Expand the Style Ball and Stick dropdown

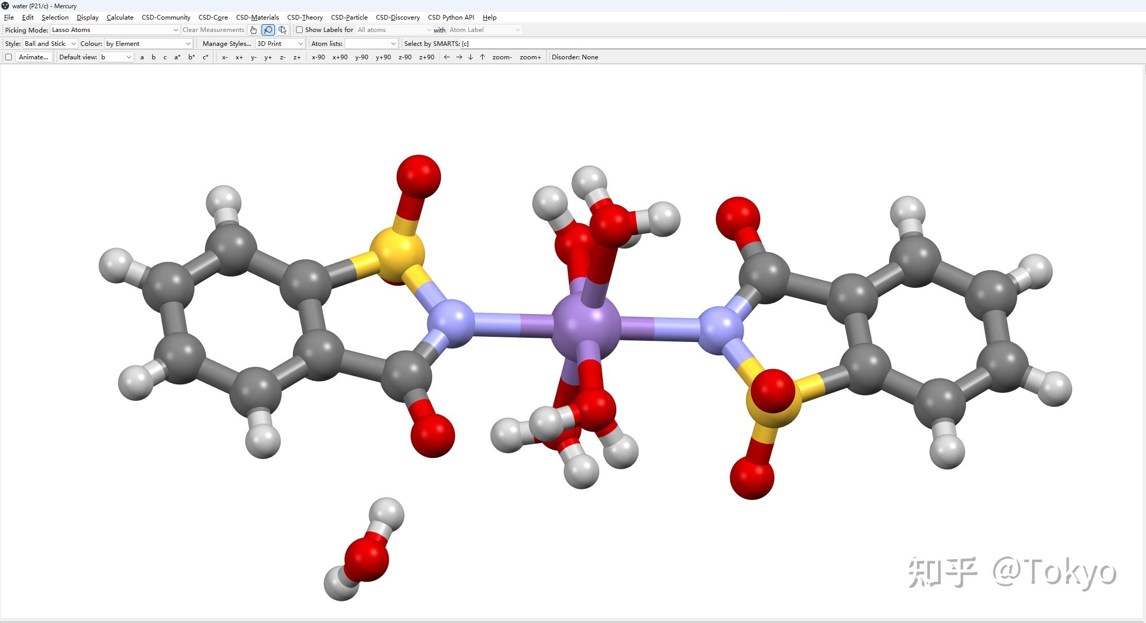point(50,44)
